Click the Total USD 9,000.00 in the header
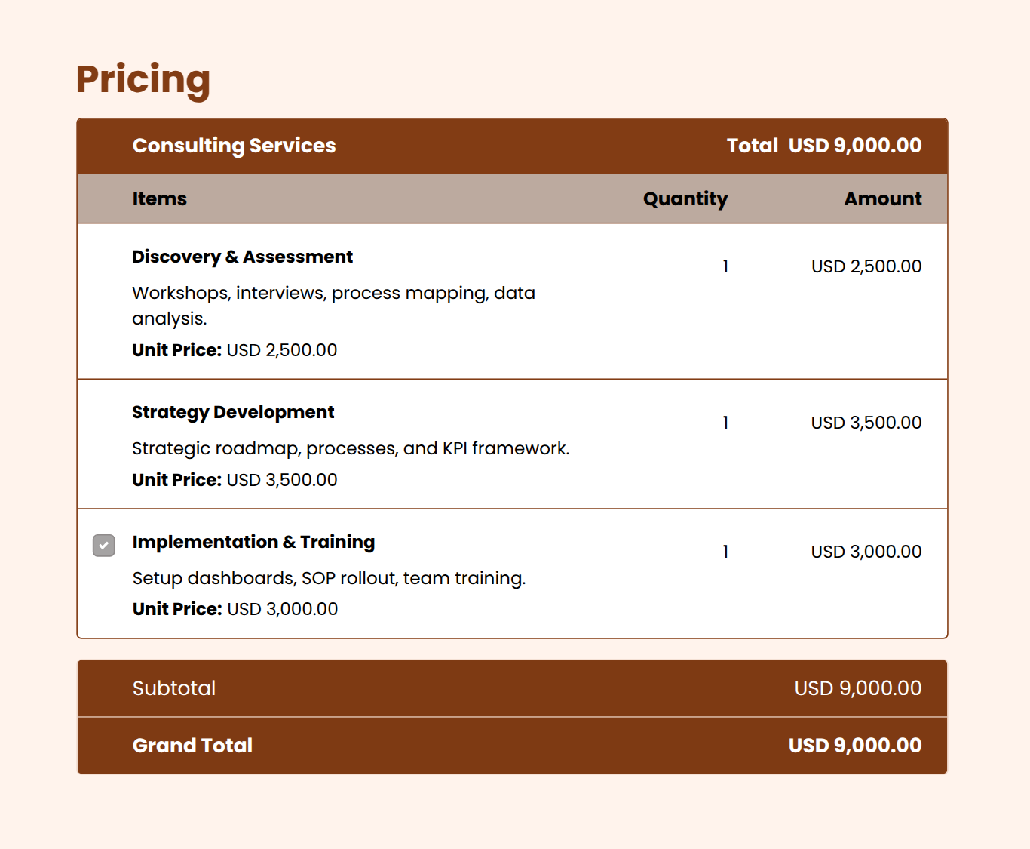 pos(824,146)
